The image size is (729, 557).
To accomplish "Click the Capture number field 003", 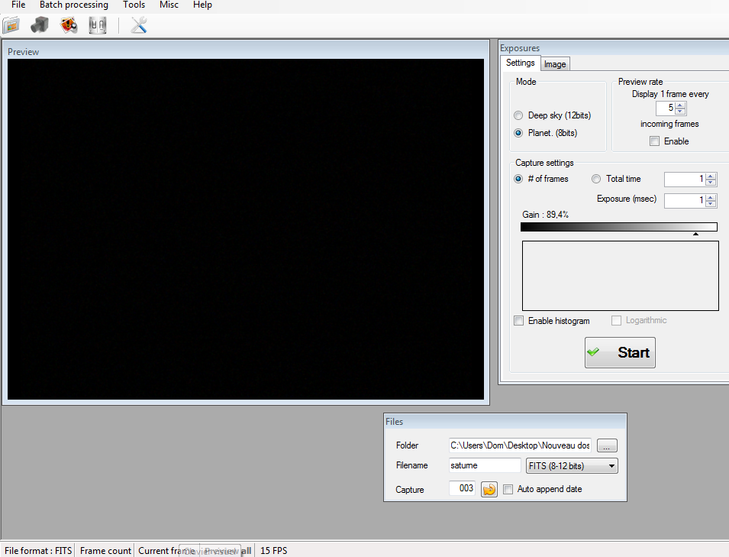I will (x=462, y=488).
